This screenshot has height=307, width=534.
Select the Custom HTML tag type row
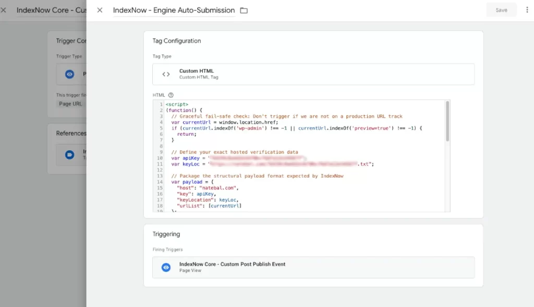pos(313,74)
